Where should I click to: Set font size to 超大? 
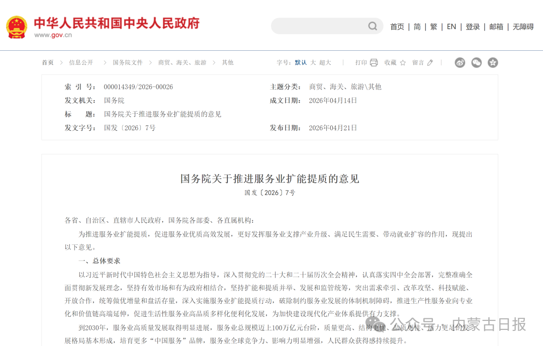tap(325, 63)
